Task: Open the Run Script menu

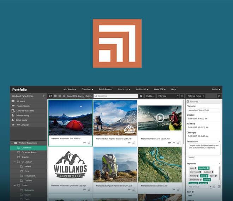Action: 124,89
